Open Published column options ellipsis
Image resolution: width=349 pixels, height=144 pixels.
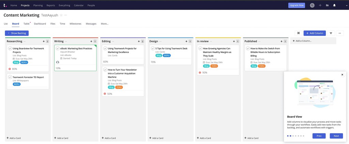click(259, 41)
